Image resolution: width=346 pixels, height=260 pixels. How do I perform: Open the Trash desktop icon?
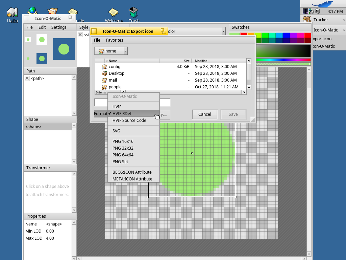click(x=133, y=12)
